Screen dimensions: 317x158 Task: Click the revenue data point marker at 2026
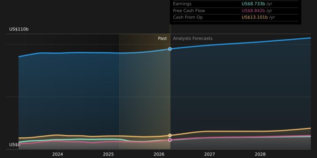click(x=170, y=49)
